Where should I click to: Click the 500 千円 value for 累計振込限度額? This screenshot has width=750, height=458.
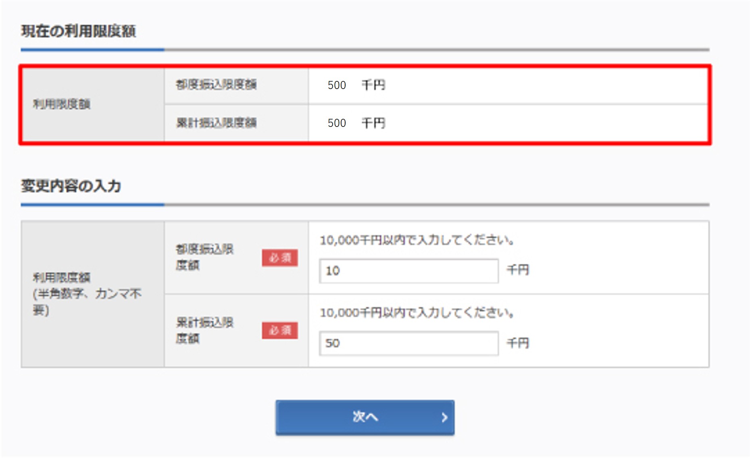[356, 123]
